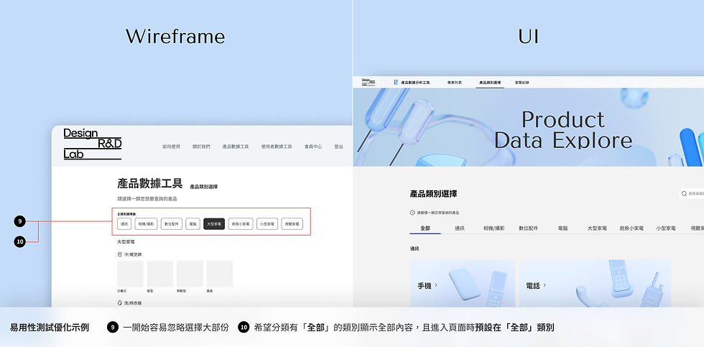The width and height of the screenshot is (704, 347).
Task: Select 視聽家電 category button in wireframe
Action: pos(292,224)
